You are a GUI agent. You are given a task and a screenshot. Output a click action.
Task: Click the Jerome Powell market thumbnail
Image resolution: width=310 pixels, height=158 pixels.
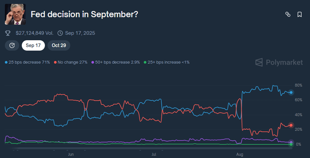tap(15, 14)
